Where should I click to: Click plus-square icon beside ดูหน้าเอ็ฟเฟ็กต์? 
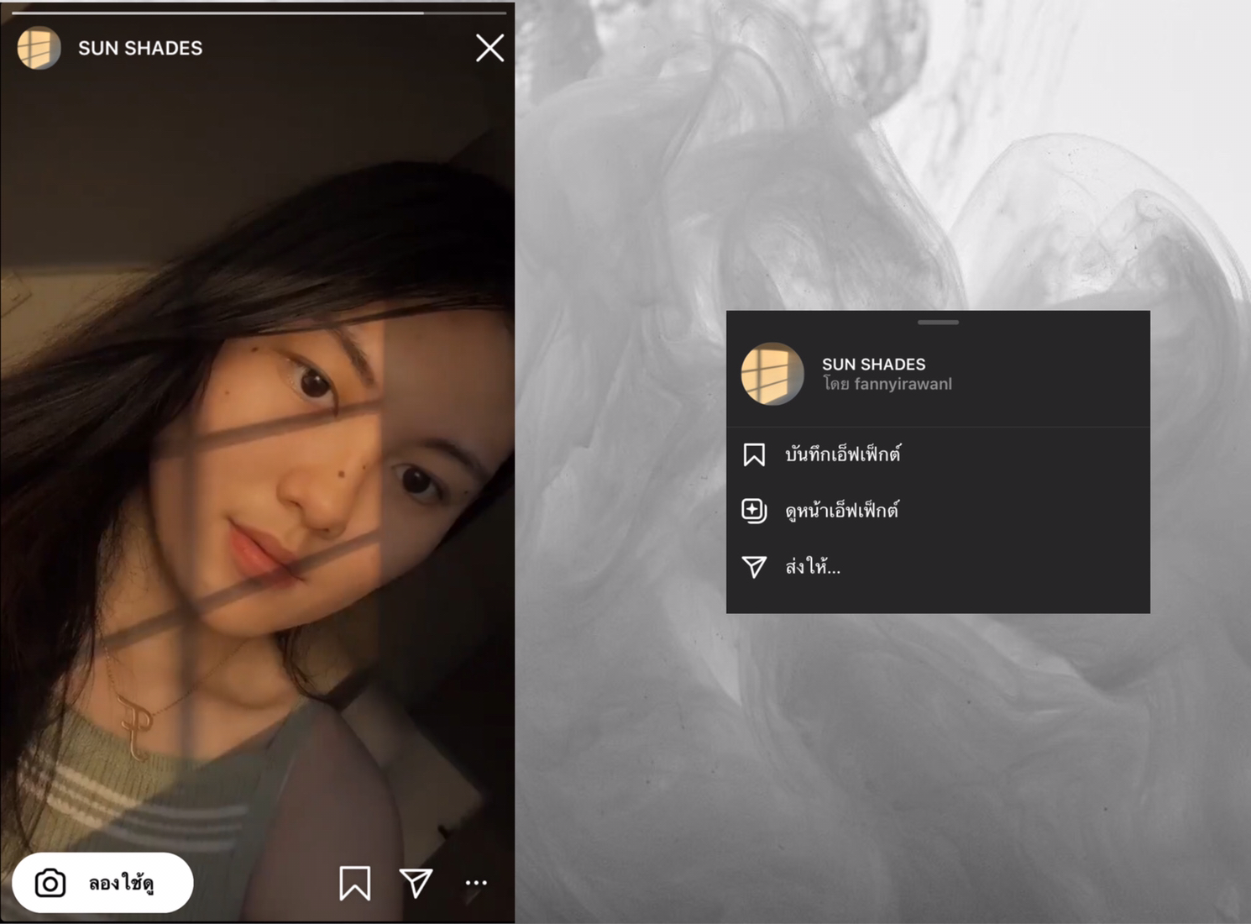pos(754,511)
